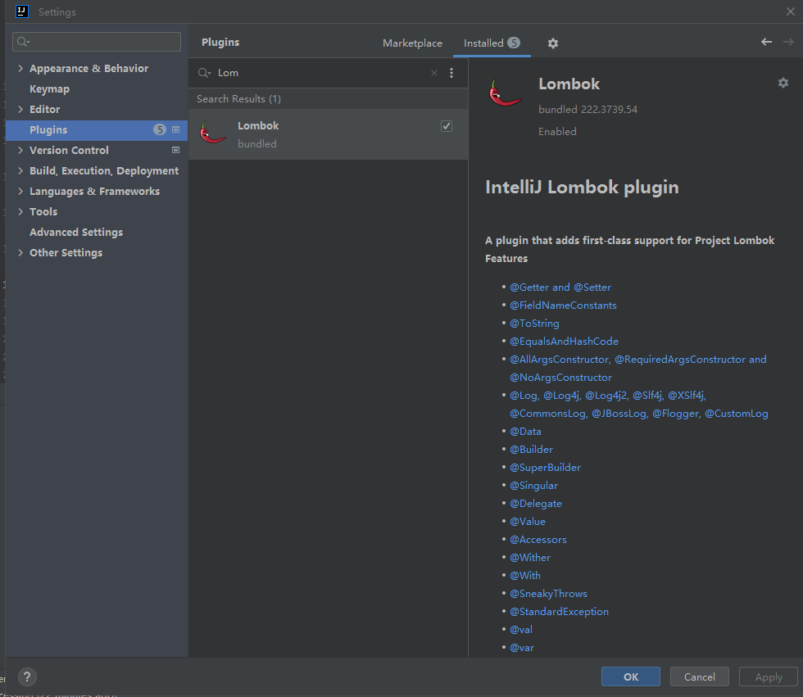Viewport: 803px width, 697px height.
Task: Click project-level icon next to Version Control
Action: tap(175, 151)
